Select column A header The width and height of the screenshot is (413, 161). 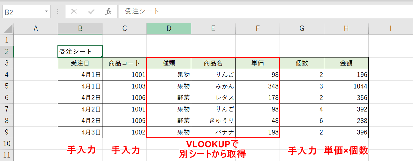tap(36, 29)
